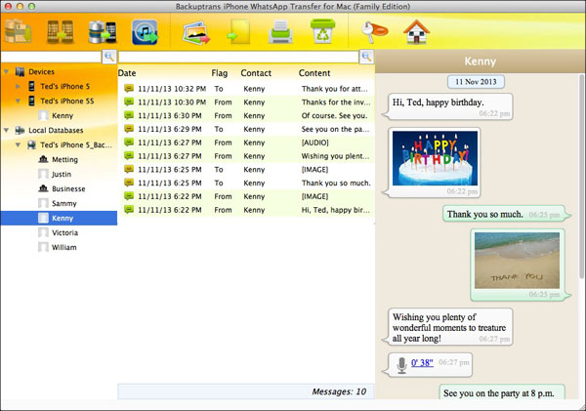Click the iTunes backup music note icon
Viewport: 586px width, 411px height.
tap(145, 32)
